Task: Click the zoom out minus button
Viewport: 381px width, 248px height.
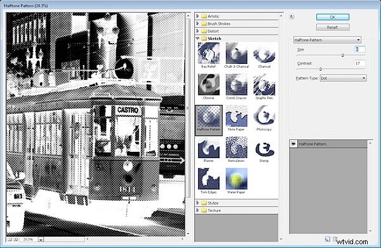Action: 10,239
